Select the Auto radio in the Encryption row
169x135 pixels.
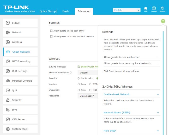79,90
